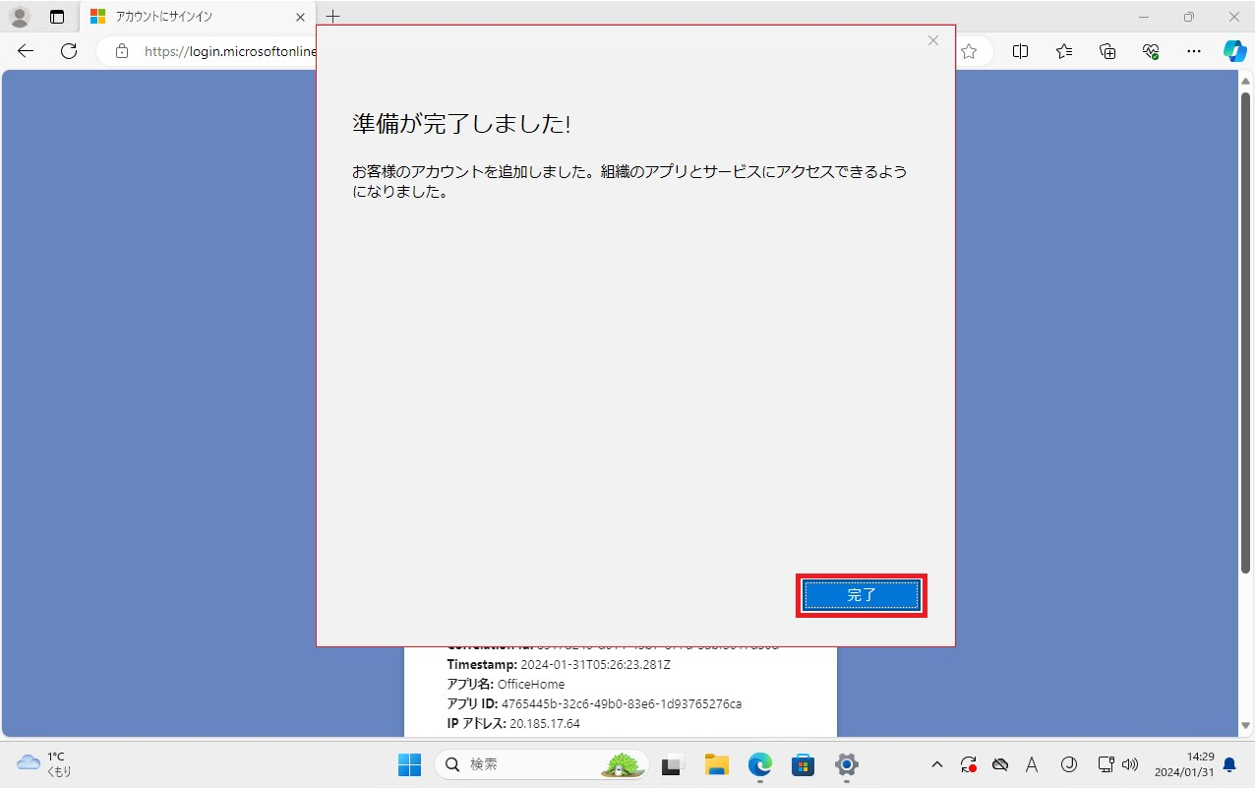The height and width of the screenshot is (788, 1255).
Task: Open the Favorites list icon
Action: [x=1063, y=51]
